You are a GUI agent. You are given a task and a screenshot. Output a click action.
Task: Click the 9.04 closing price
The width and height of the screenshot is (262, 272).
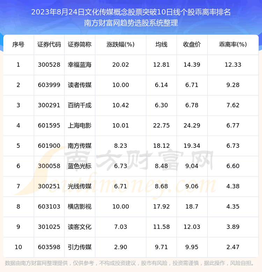point(192,166)
